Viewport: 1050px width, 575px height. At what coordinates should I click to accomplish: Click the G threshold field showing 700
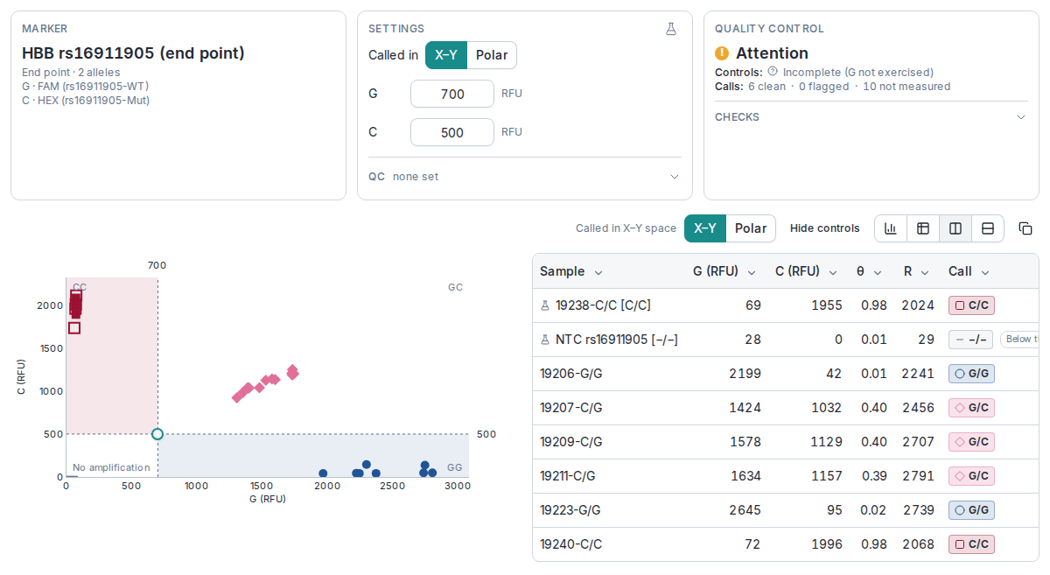tap(452, 94)
